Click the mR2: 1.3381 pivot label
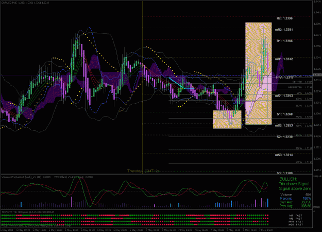The image size is (322, 232). tap(284, 30)
